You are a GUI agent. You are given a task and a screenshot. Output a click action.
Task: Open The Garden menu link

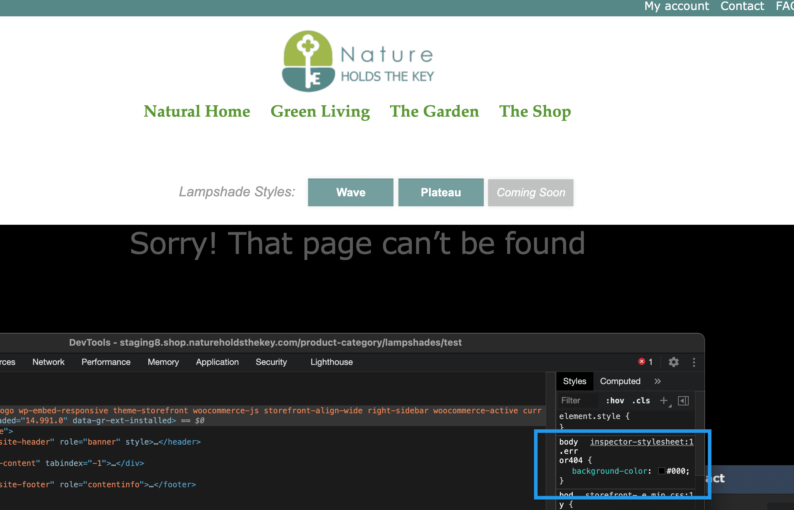tap(434, 111)
